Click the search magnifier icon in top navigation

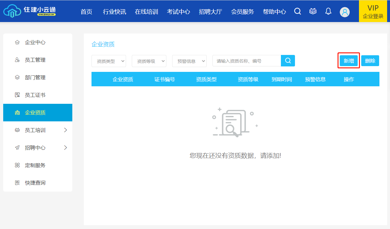(298, 11)
